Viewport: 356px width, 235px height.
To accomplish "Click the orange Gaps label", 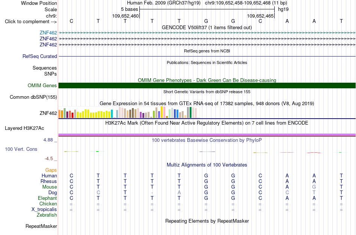I will [51, 170].
